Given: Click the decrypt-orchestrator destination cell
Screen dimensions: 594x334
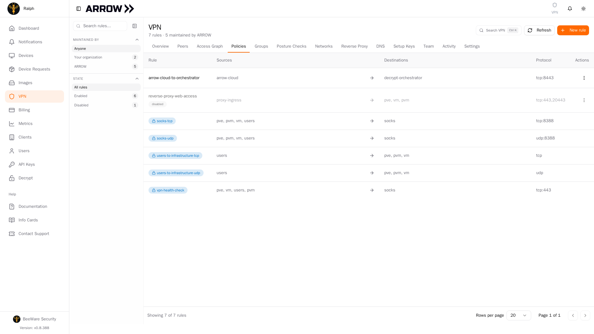Looking at the screenshot, I should pyautogui.click(x=403, y=78).
